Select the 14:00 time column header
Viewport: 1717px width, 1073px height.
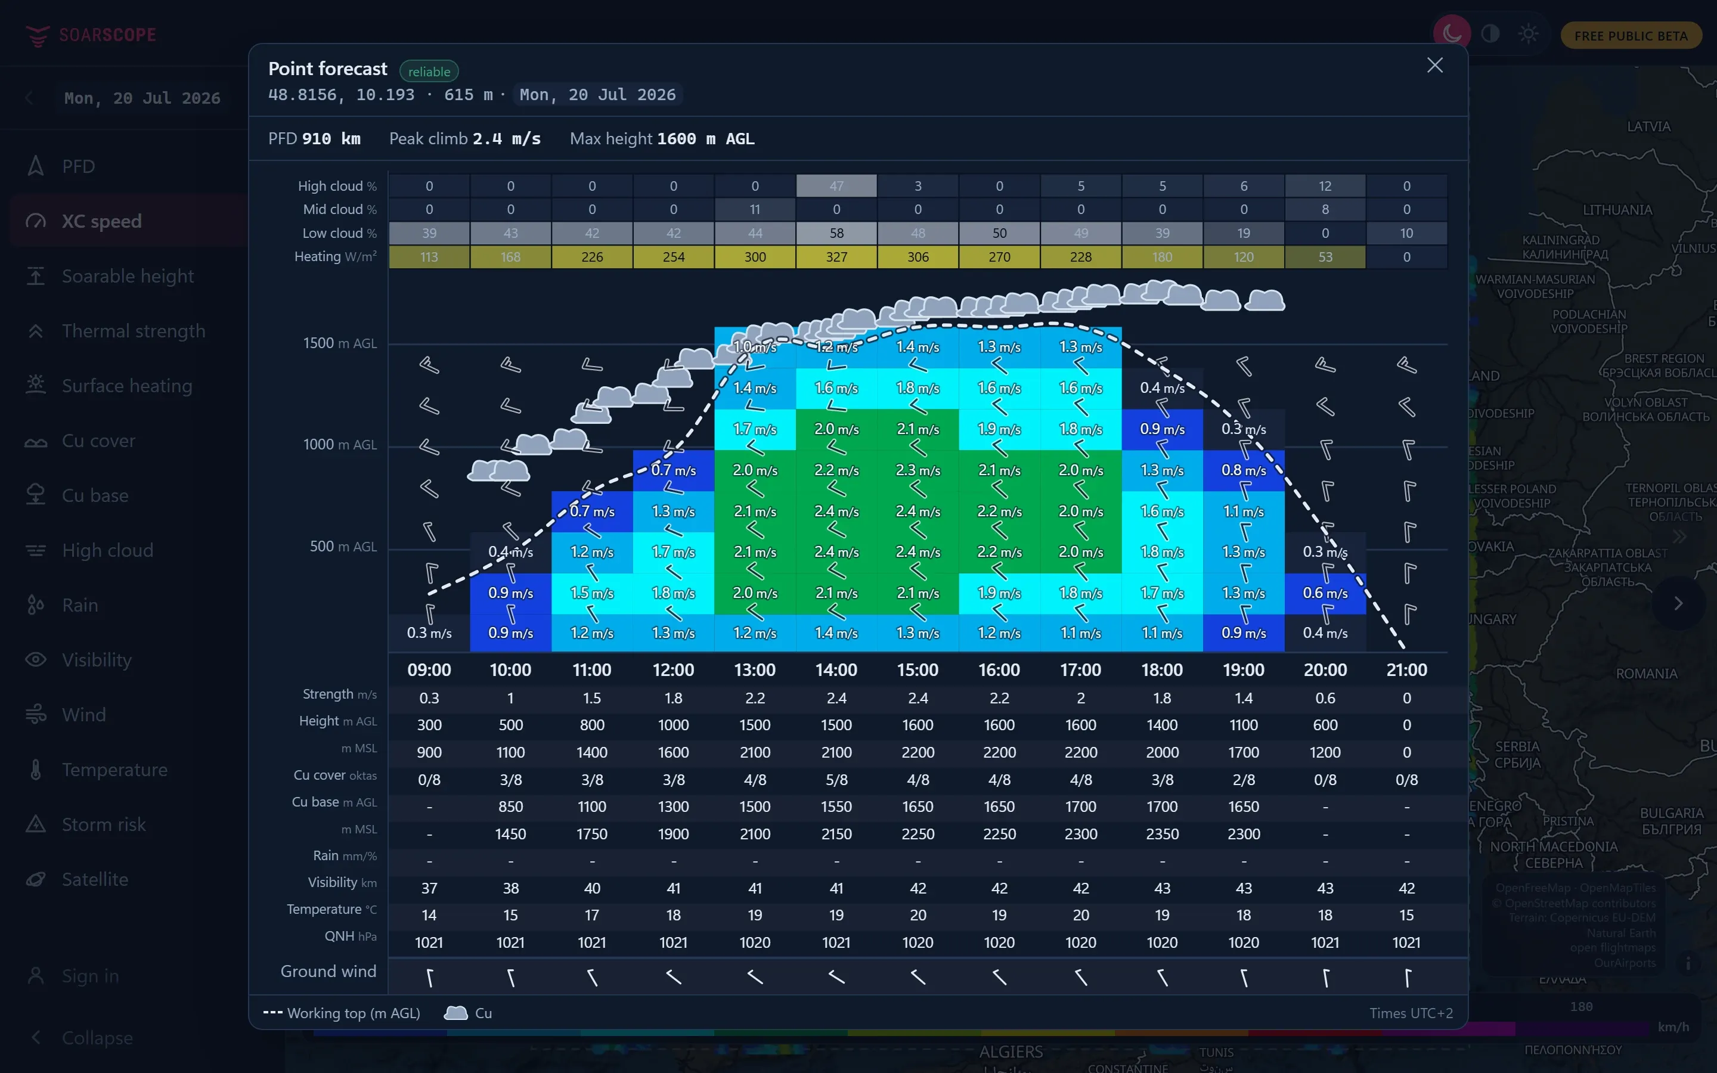(836, 669)
